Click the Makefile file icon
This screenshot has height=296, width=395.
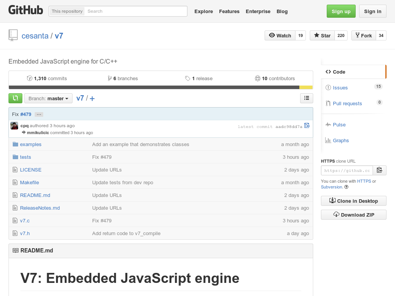point(15,182)
